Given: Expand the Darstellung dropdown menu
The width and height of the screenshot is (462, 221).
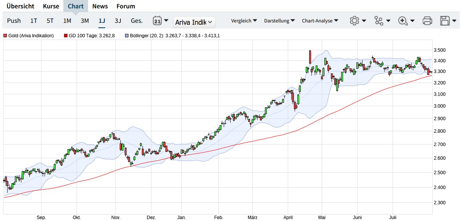Looking at the screenshot, I should coord(279,21).
